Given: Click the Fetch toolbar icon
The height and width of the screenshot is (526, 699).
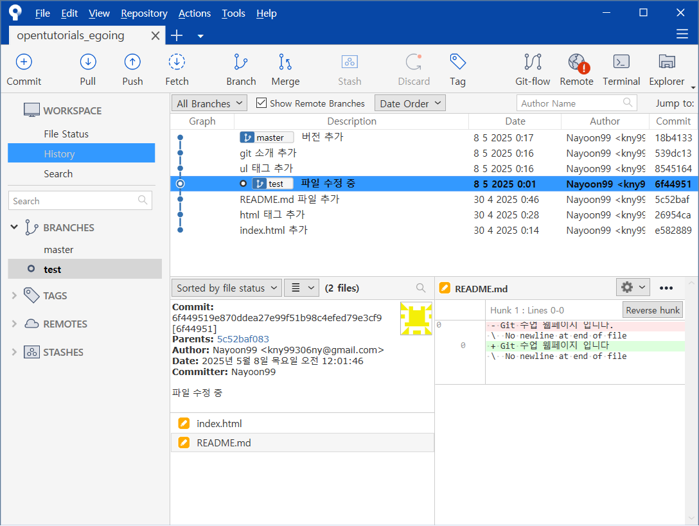Looking at the screenshot, I should [177, 62].
